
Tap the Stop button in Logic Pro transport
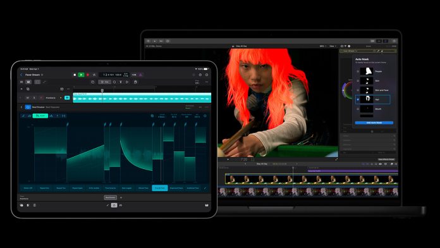click(x=75, y=75)
